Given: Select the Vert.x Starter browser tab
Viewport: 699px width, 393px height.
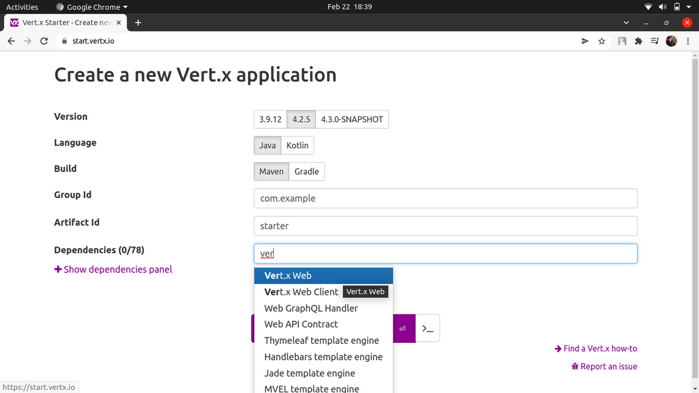Looking at the screenshot, I should pos(66,22).
